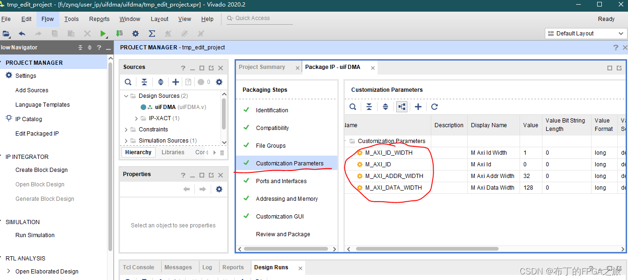Search in the Sources panel
The image size is (628, 280).
128,82
